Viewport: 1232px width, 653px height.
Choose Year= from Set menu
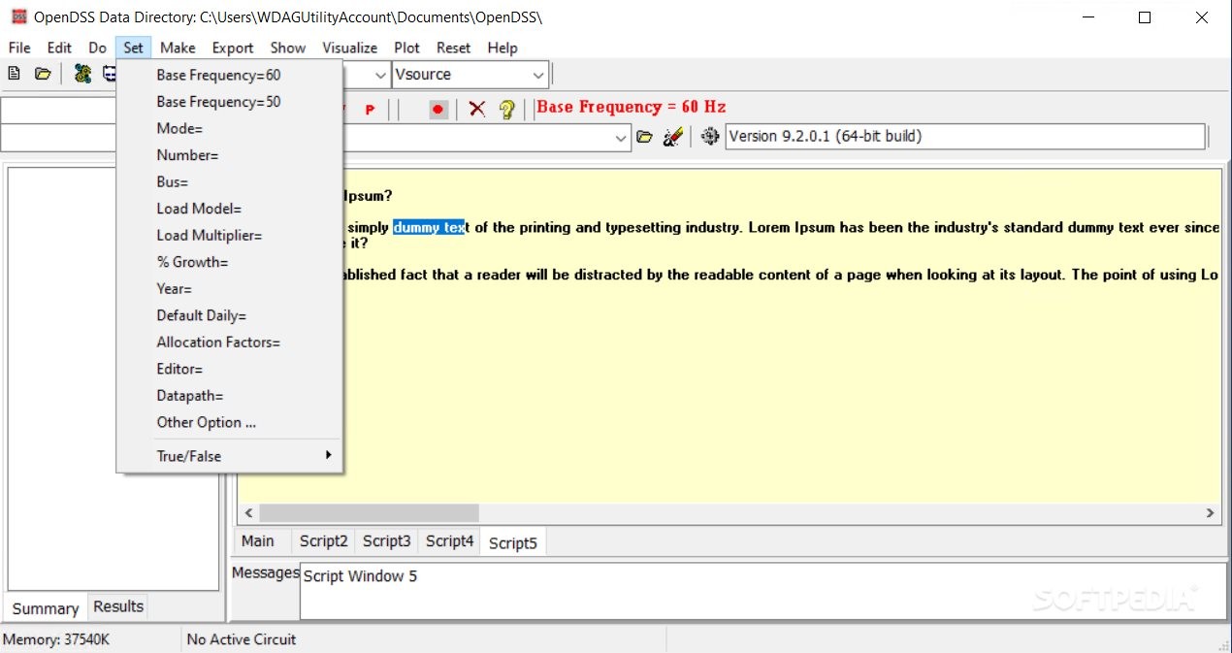229,288
